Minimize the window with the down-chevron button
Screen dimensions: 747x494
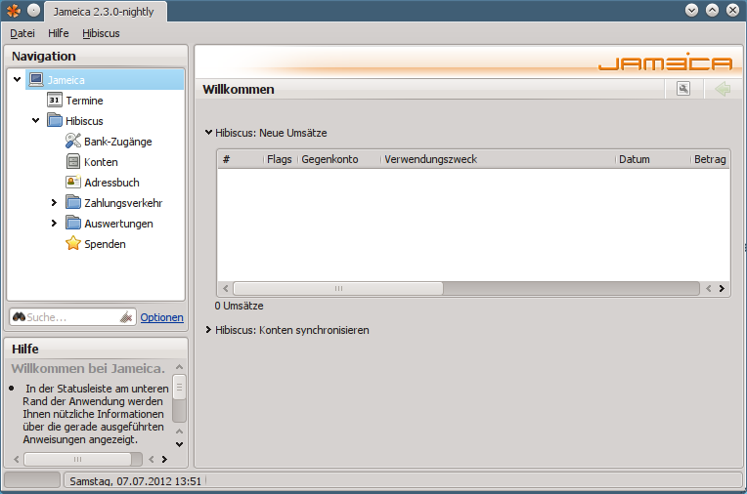(x=691, y=10)
